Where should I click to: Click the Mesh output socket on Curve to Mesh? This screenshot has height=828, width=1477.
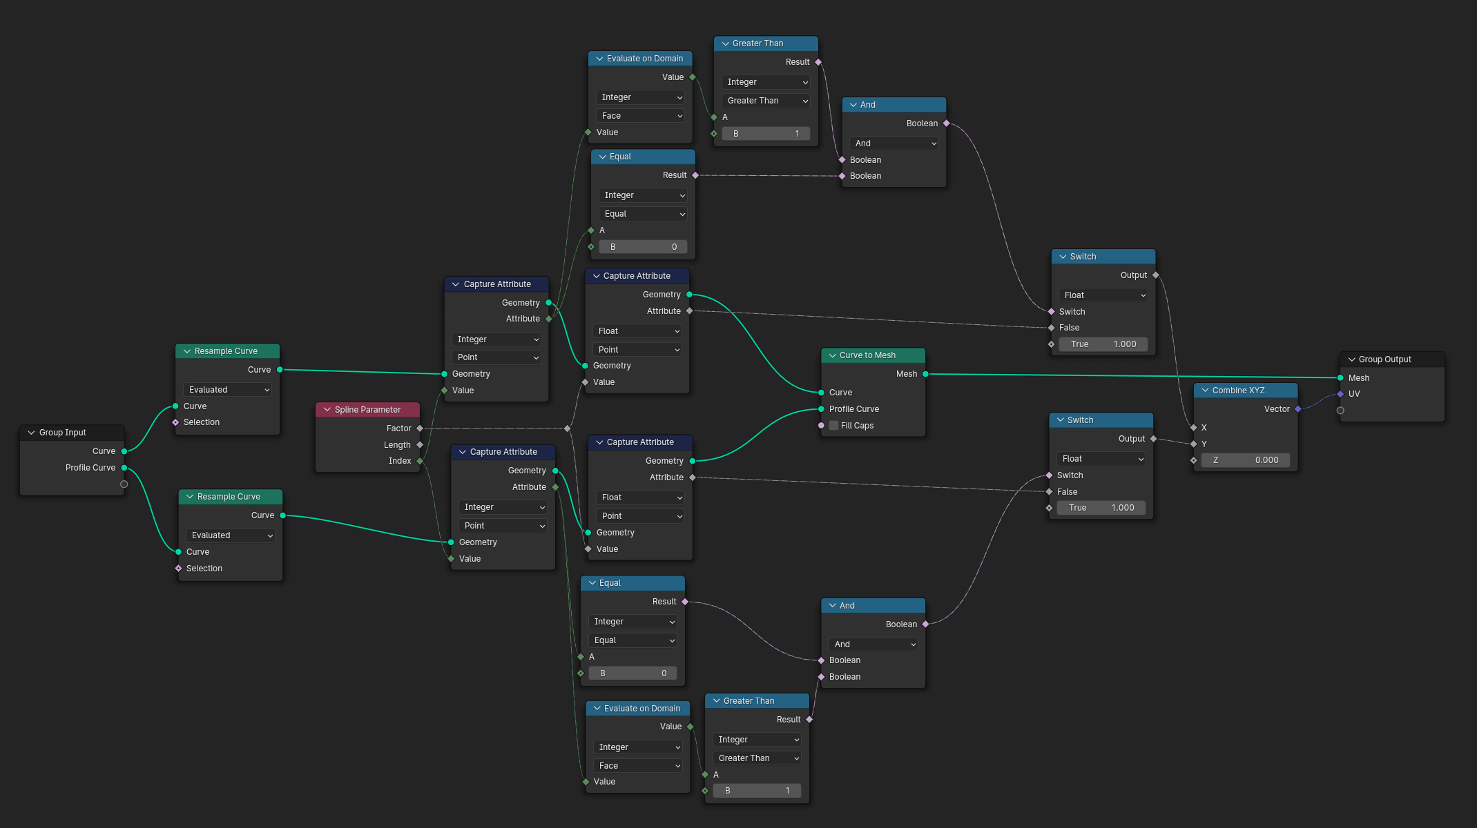pos(925,374)
